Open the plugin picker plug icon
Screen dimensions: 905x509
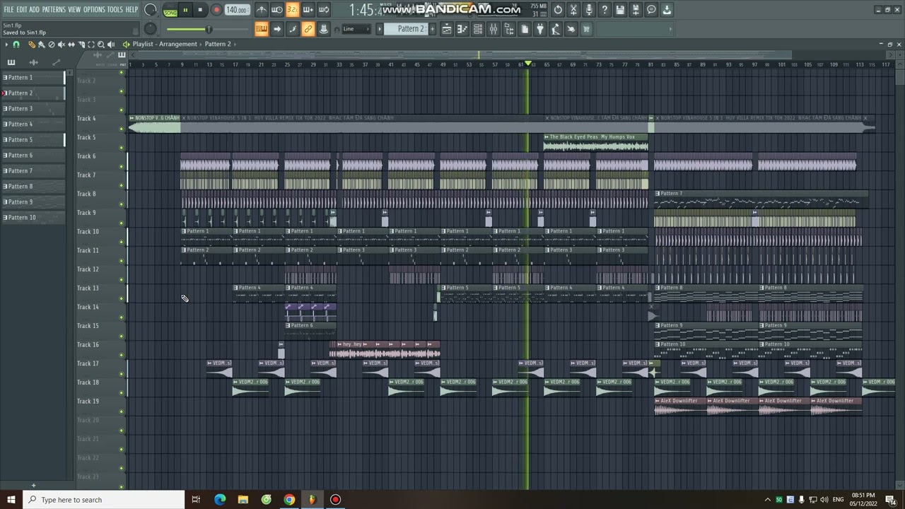pos(540,29)
